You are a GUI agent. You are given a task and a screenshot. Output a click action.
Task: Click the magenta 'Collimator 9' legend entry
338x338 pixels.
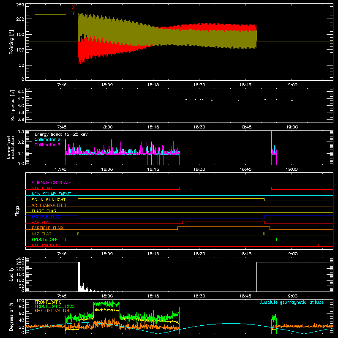(47, 144)
